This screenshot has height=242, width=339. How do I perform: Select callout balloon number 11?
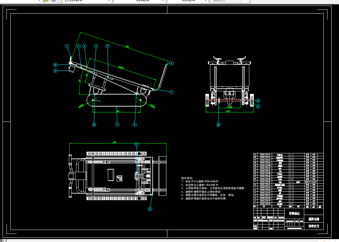pyautogui.click(x=56, y=71)
